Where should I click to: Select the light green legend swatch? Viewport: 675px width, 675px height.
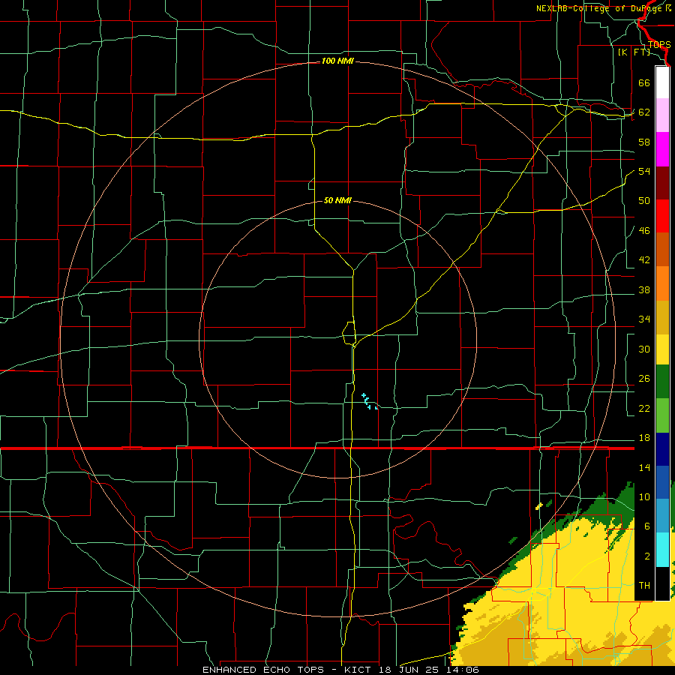click(662, 415)
